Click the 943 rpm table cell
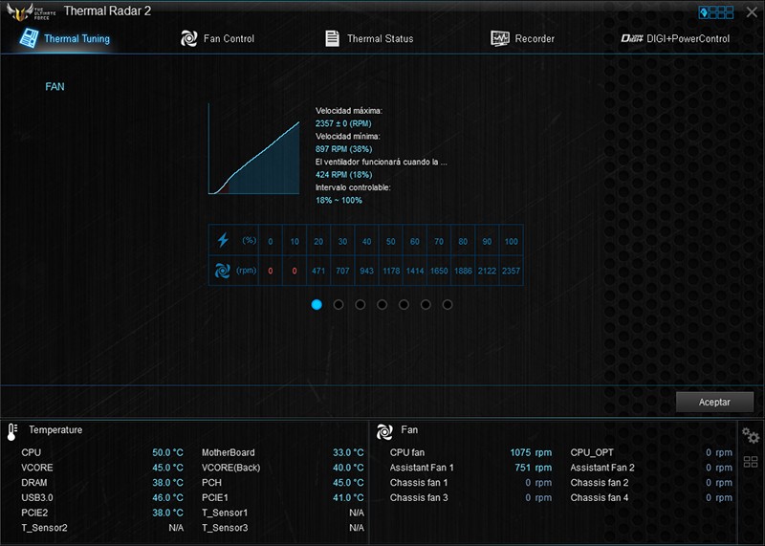 (x=367, y=271)
